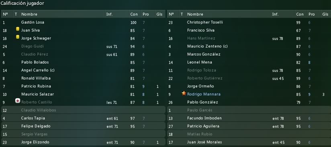Viewport: 331px width, 147px height.
Task: Click Roberto Castillo's injury cross icon
Action: click(x=18, y=101)
